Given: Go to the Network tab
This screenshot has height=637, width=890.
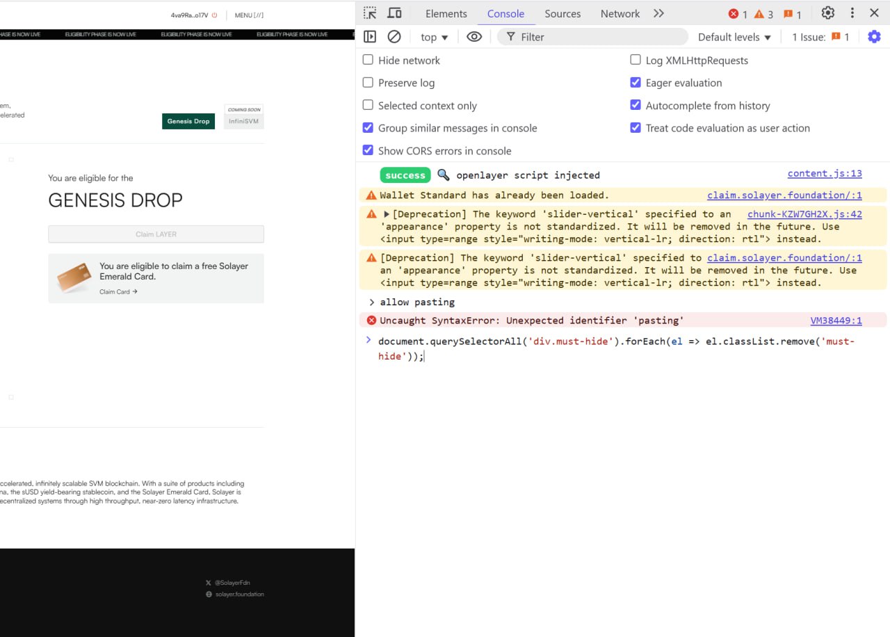Looking at the screenshot, I should click(x=620, y=13).
